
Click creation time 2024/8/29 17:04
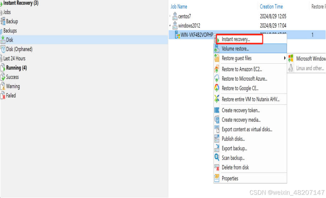273,26
